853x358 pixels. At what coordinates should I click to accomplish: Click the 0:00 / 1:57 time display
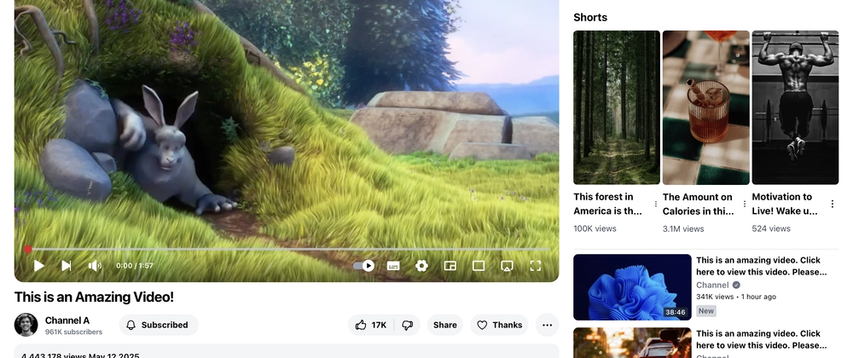pos(135,266)
